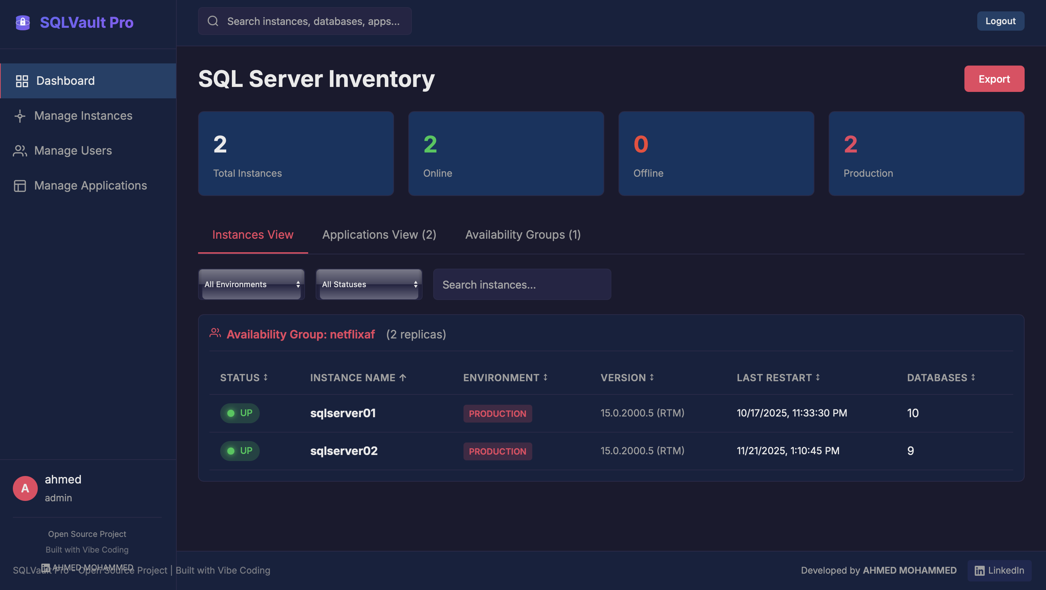
Task: Click the Dashboard grid icon
Action: point(22,81)
